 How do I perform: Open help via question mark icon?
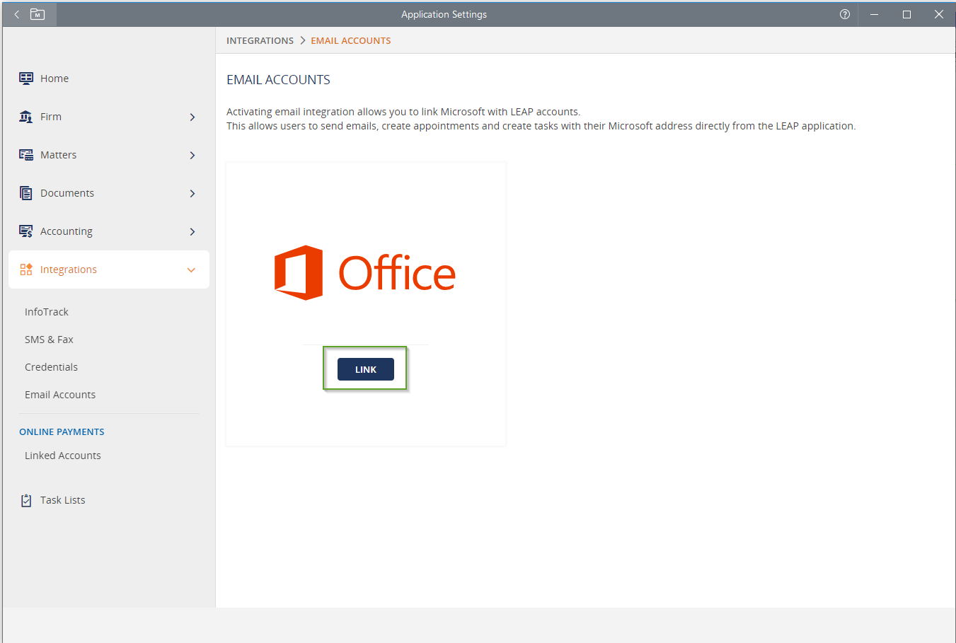click(x=845, y=14)
